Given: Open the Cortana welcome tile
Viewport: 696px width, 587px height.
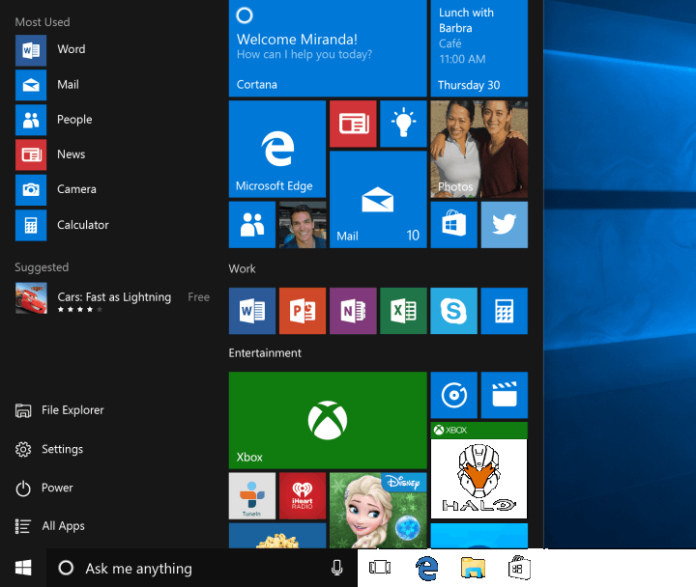Looking at the screenshot, I should 328,48.
